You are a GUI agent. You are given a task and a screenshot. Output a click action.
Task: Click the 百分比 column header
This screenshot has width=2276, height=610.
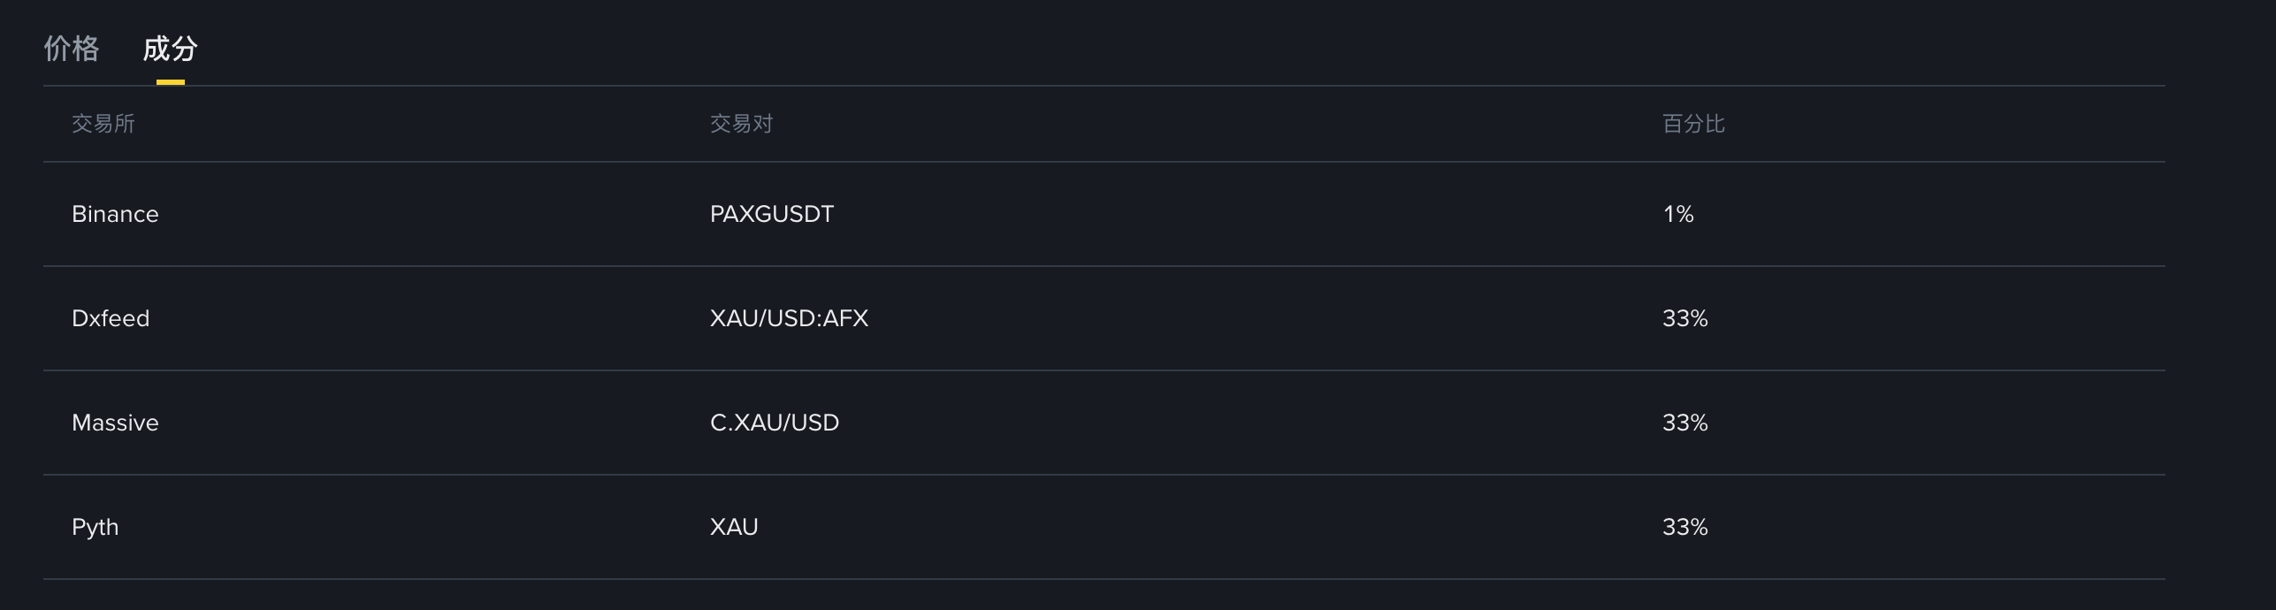point(1693,124)
